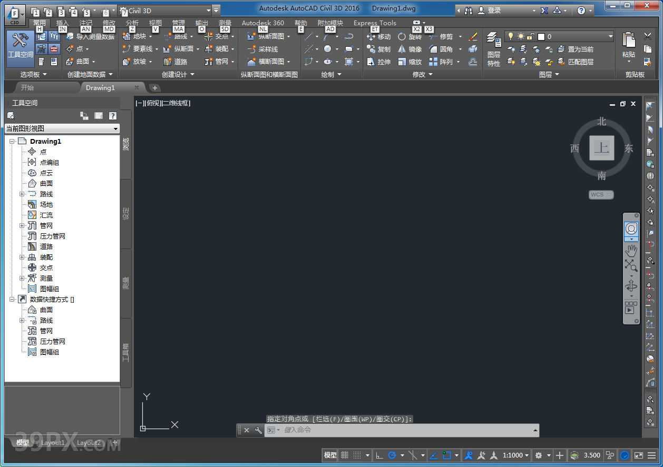Viewport: 663px width, 467px height.
Task: Click the full navigation wheel icon
Action: tap(631, 228)
